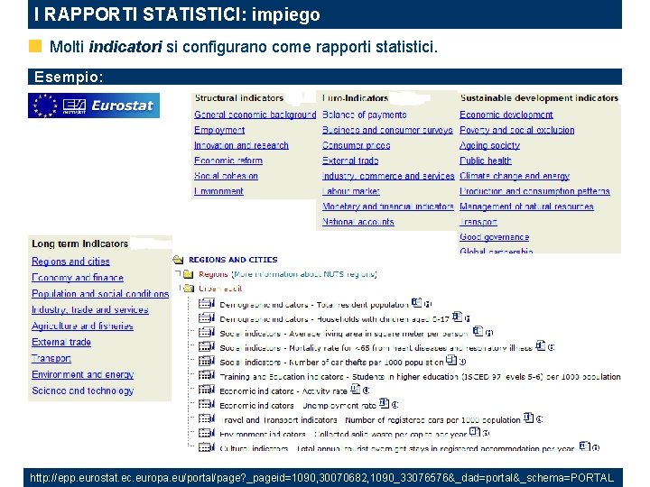Viewport: 650px width, 487px height.
Task: Open Population and social conditions link
Action: coord(100,294)
